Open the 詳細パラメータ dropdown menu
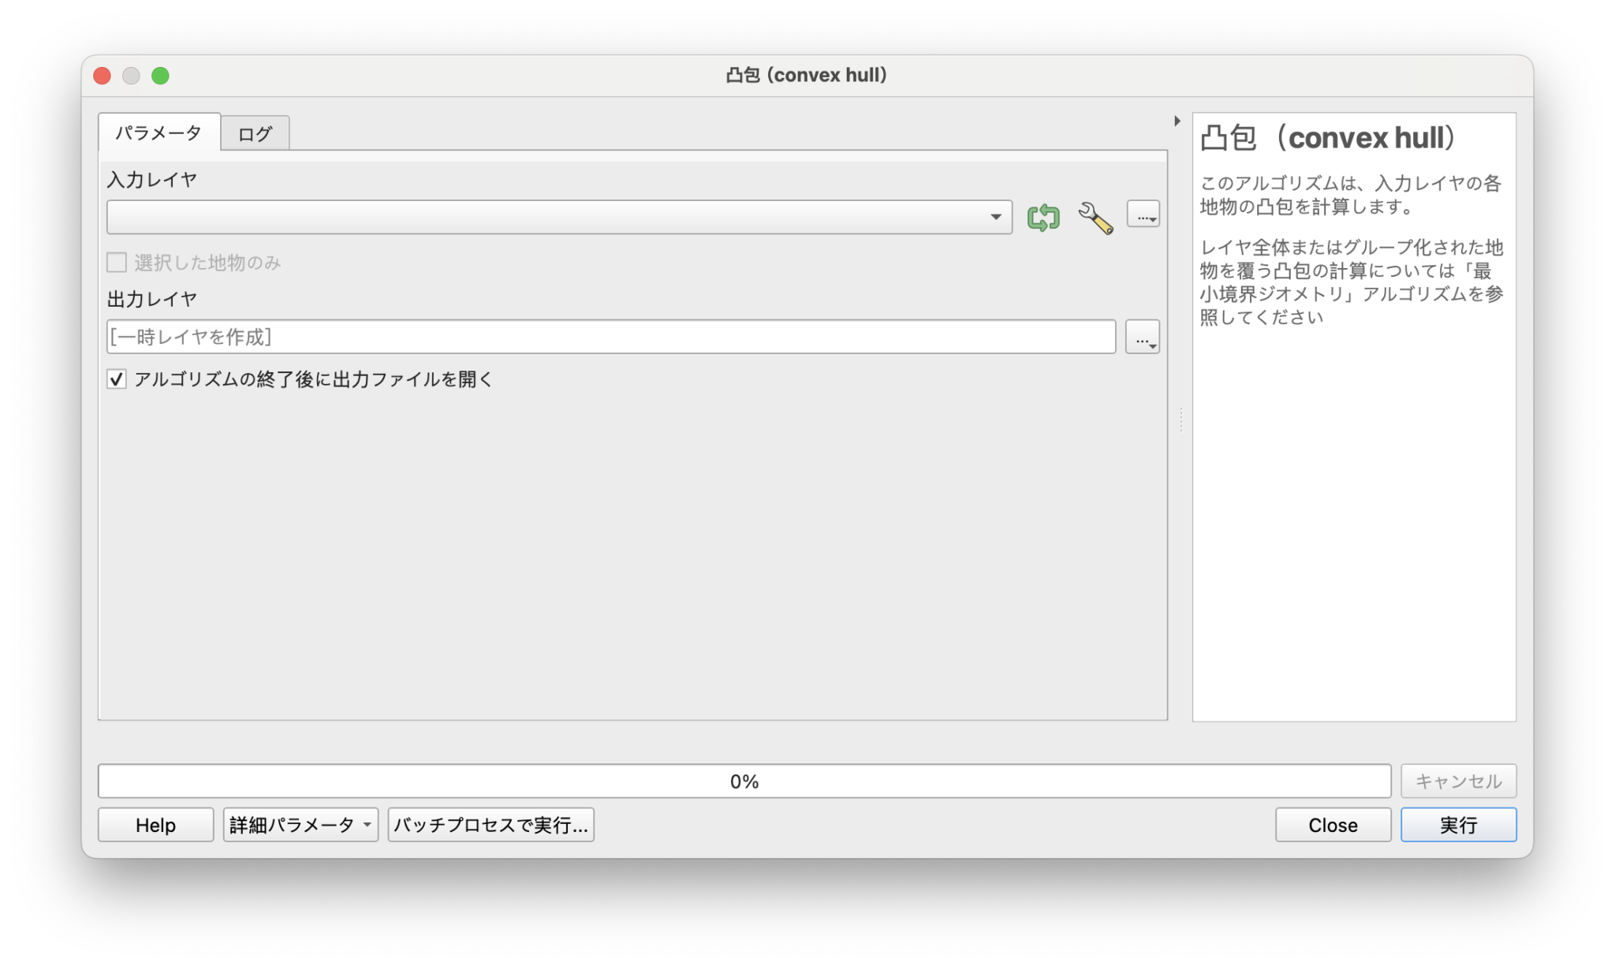Image resolution: width=1615 pixels, height=966 pixels. [x=300, y=824]
